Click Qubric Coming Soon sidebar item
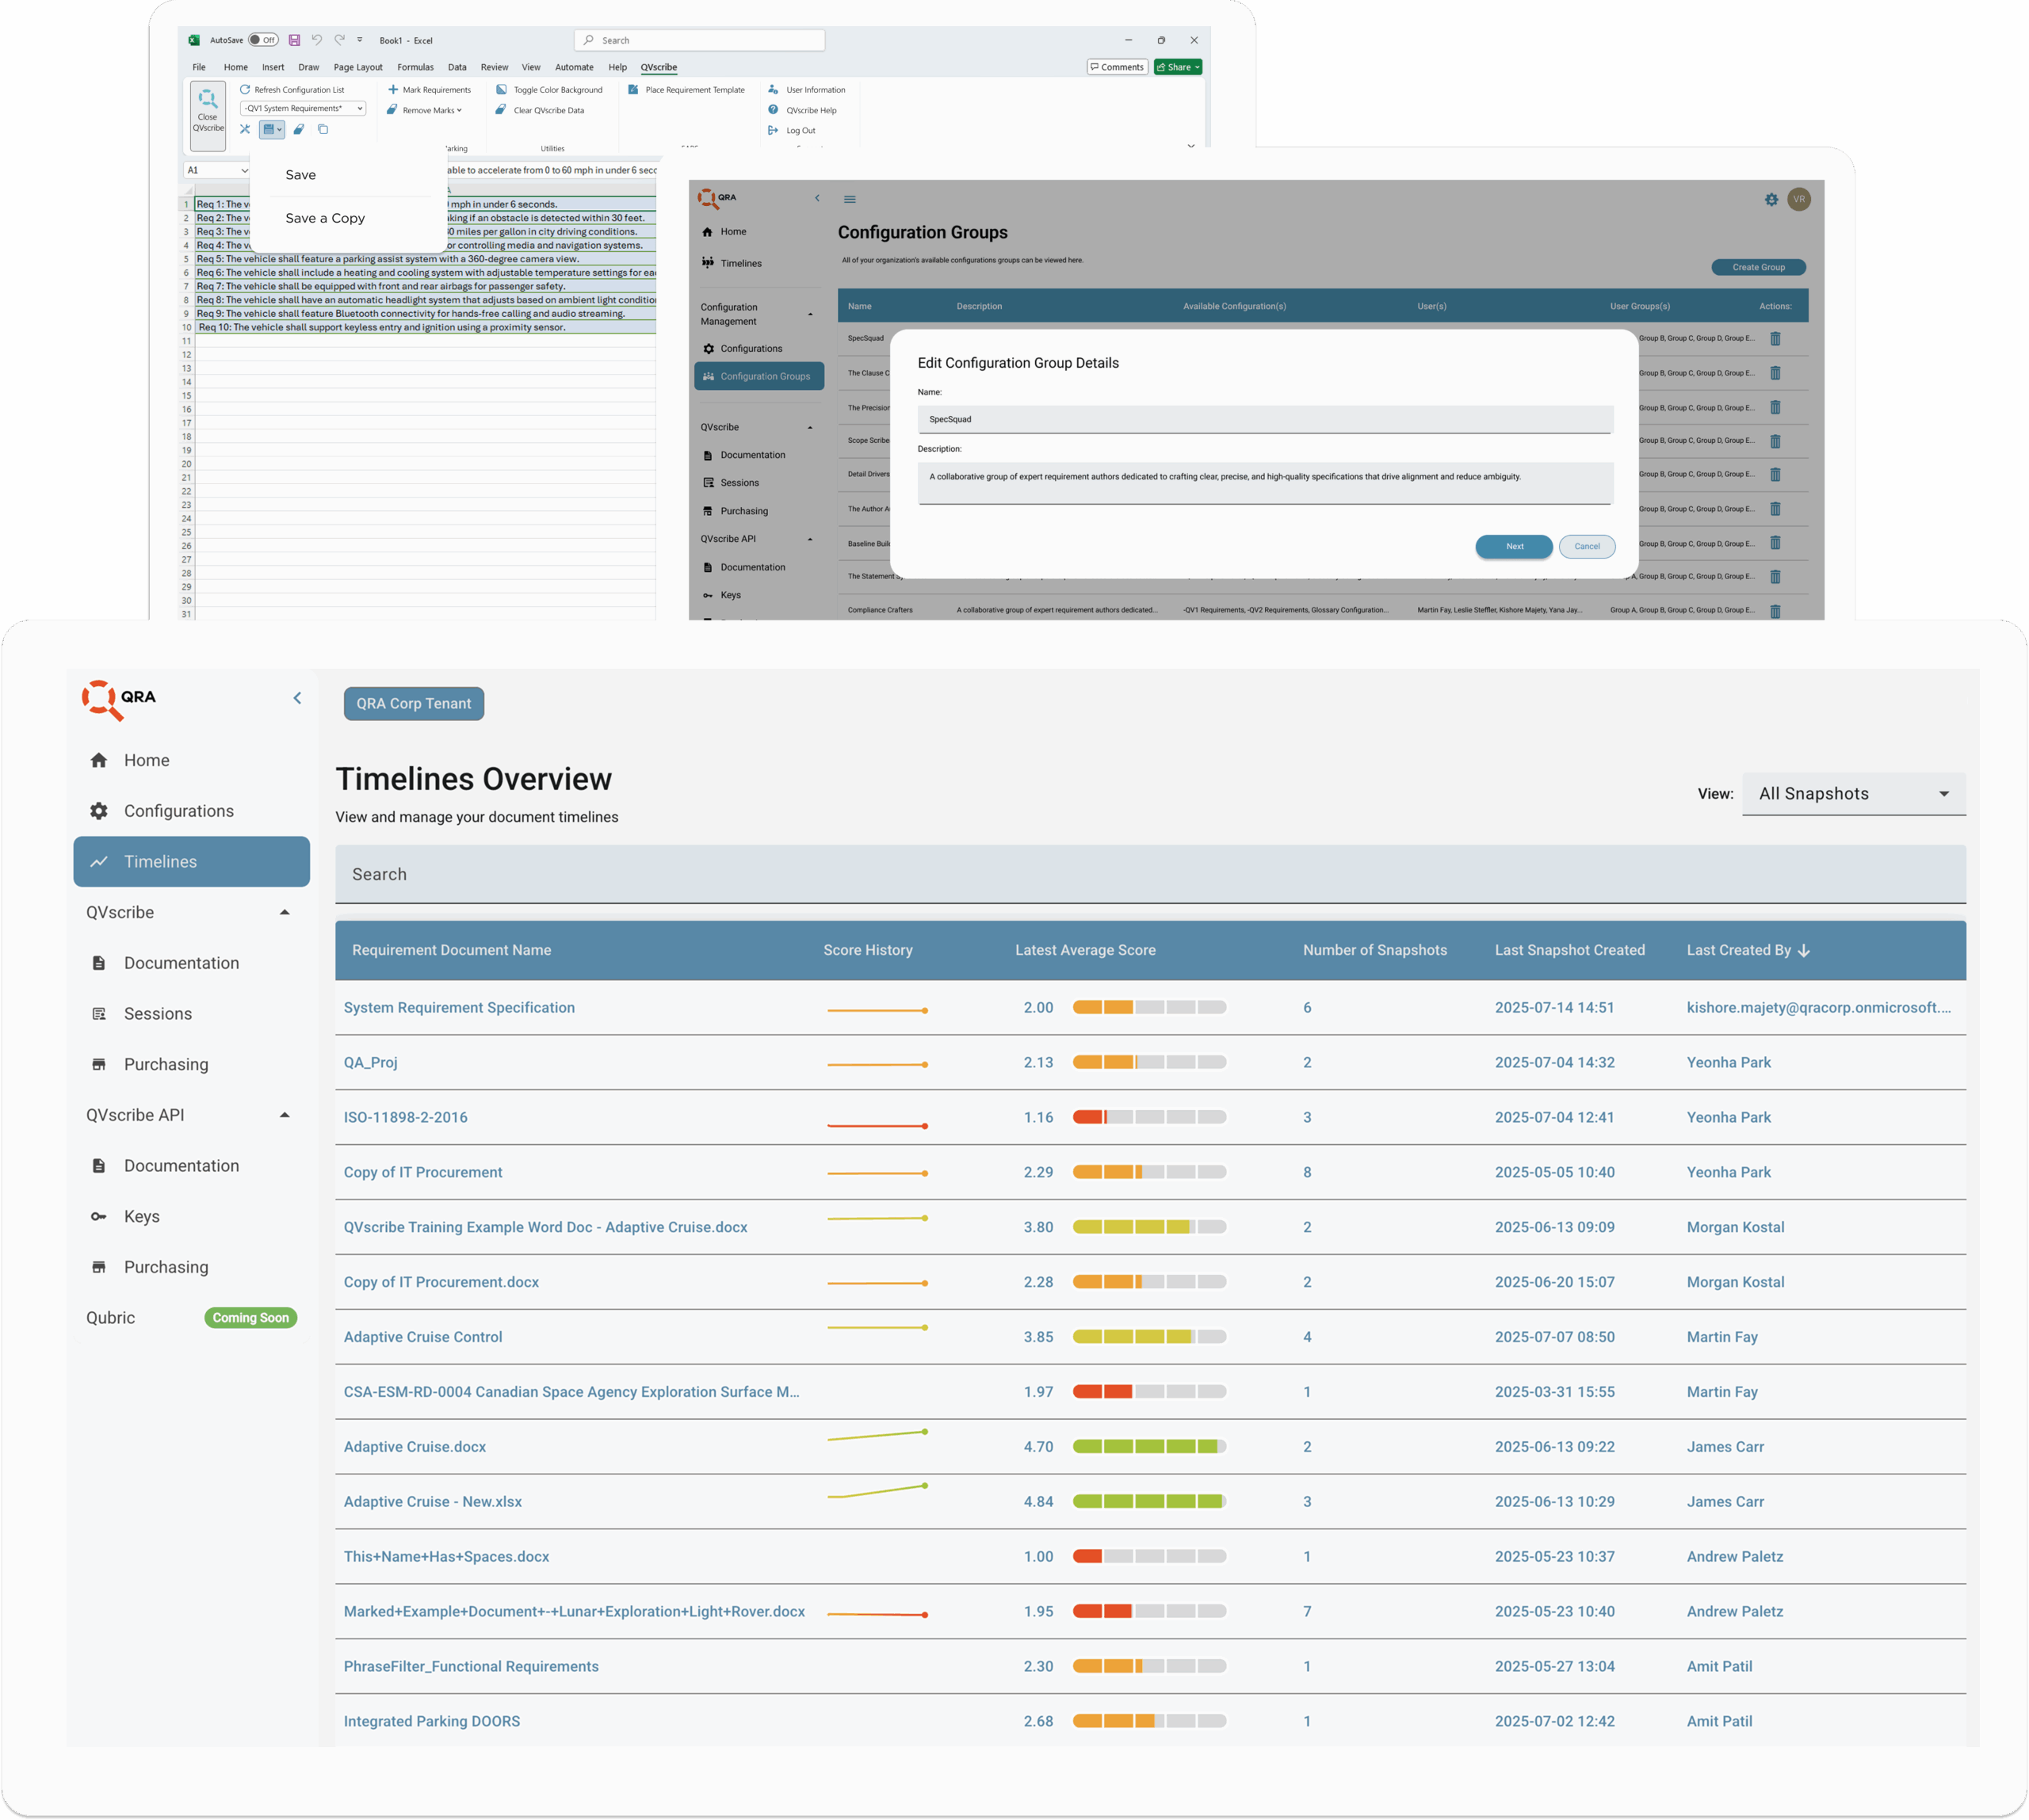 [x=191, y=1317]
